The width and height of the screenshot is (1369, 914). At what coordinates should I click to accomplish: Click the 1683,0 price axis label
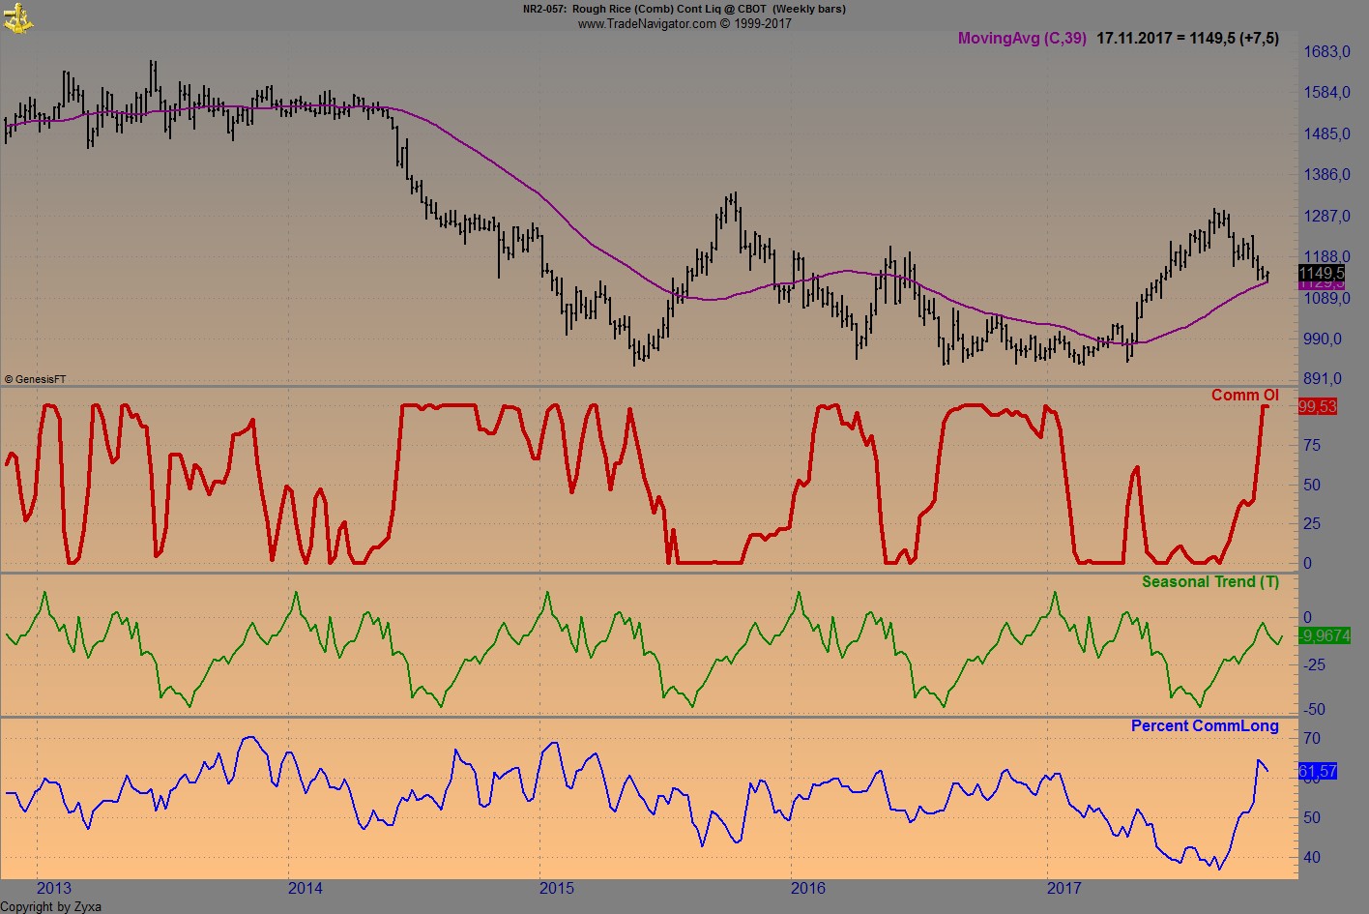click(1326, 52)
